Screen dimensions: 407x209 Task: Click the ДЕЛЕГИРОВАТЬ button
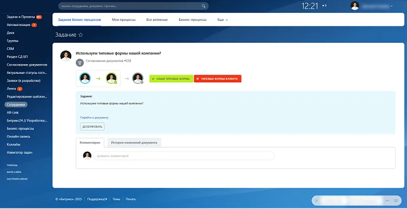pos(92,127)
